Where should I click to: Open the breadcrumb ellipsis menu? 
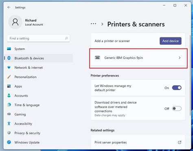(93, 24)
